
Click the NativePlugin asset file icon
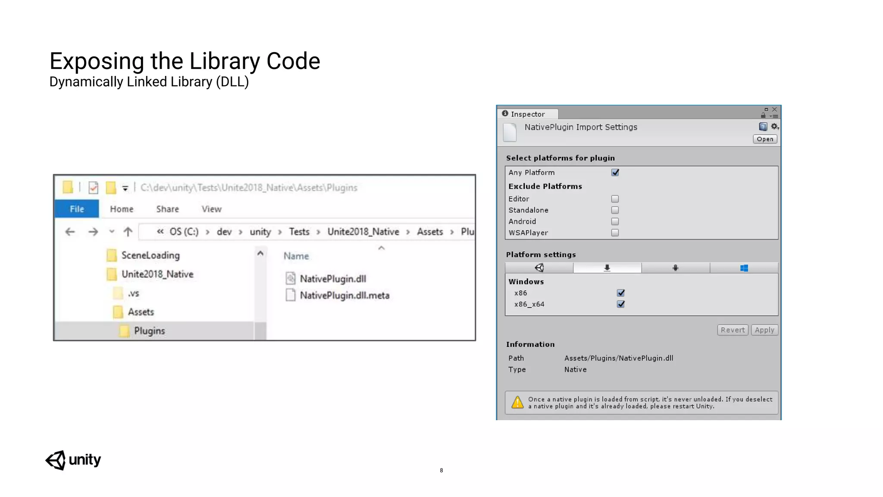point(510,132)
